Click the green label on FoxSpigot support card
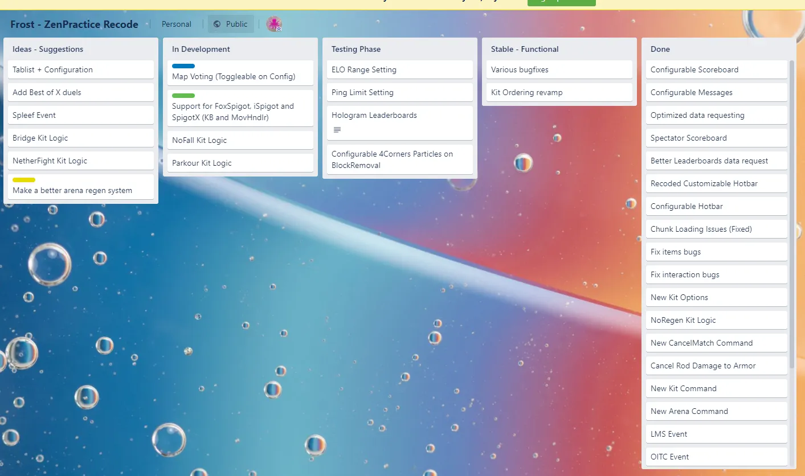 pos(183,96)
